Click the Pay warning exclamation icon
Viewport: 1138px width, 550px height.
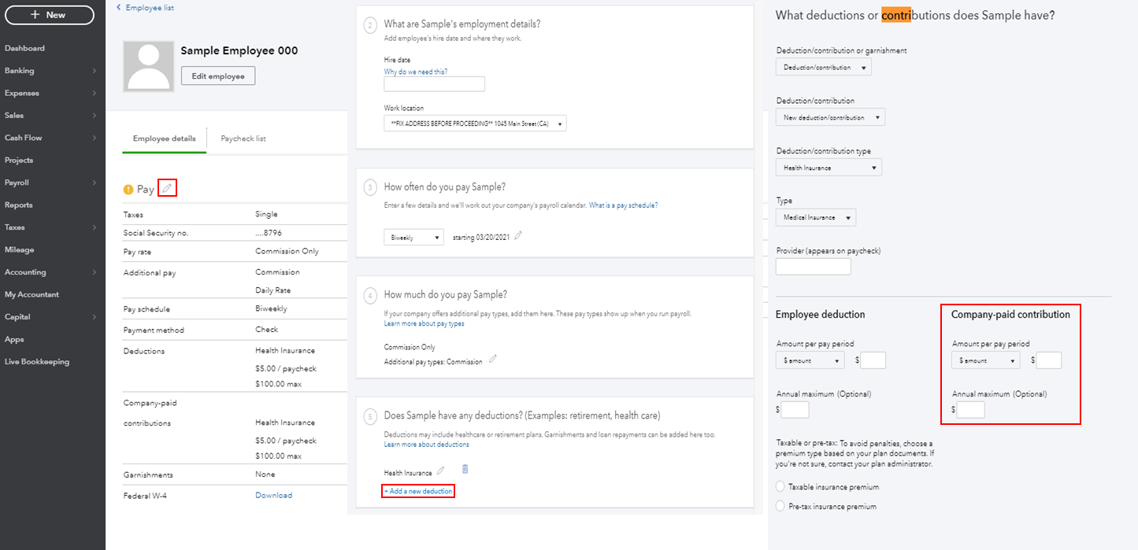128,190
